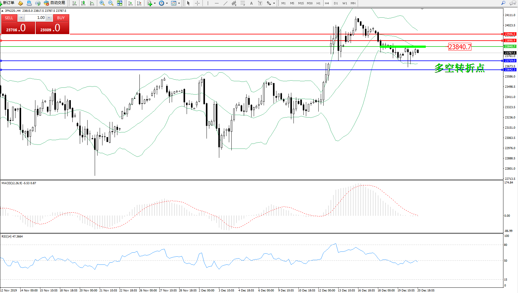This screenshot has width=518, height=293.
Task: Zoom in on the chart
Action: (102, 3)
